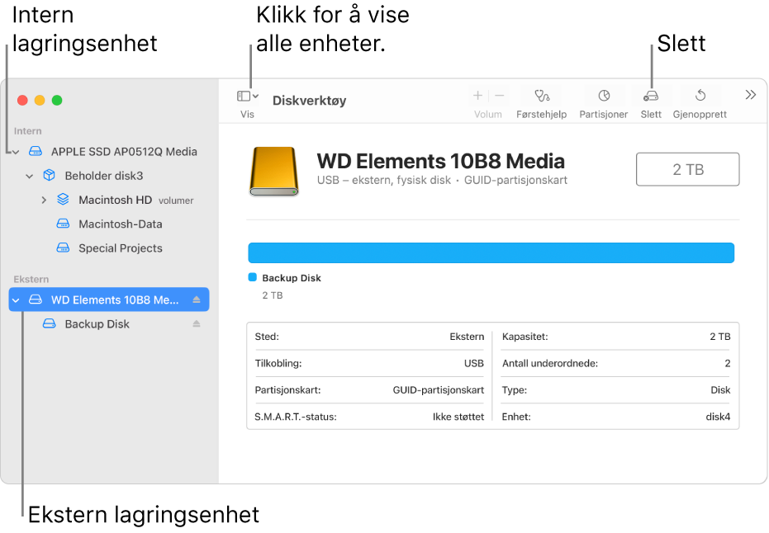The width and height of the screenshot is (769, 533).
Task: Click the blue Backup Disk usage bar
Action: point(491,252)
